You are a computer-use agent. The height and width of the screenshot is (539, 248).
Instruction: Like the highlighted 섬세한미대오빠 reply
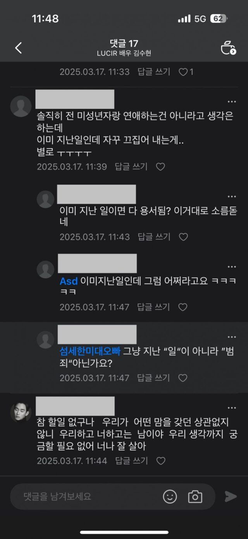click(183, 378)
